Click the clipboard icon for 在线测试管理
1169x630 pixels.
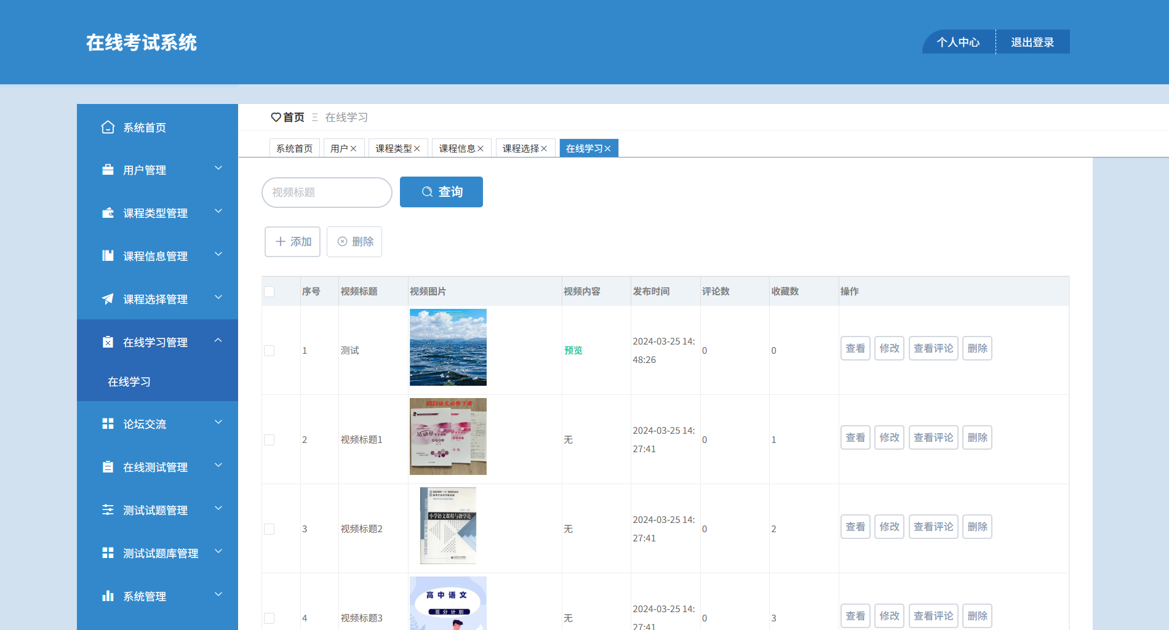108,467
